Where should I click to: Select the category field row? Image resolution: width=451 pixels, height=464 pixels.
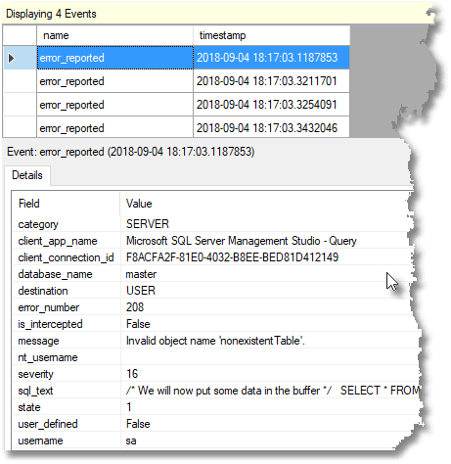point(213,224)
